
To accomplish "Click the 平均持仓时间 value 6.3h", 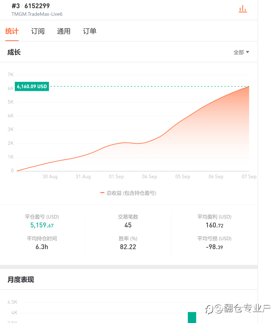I will click(x=42, y=247).
